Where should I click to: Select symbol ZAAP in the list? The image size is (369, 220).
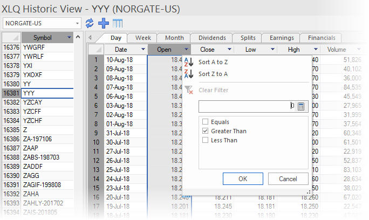click(x=47, y=148)
